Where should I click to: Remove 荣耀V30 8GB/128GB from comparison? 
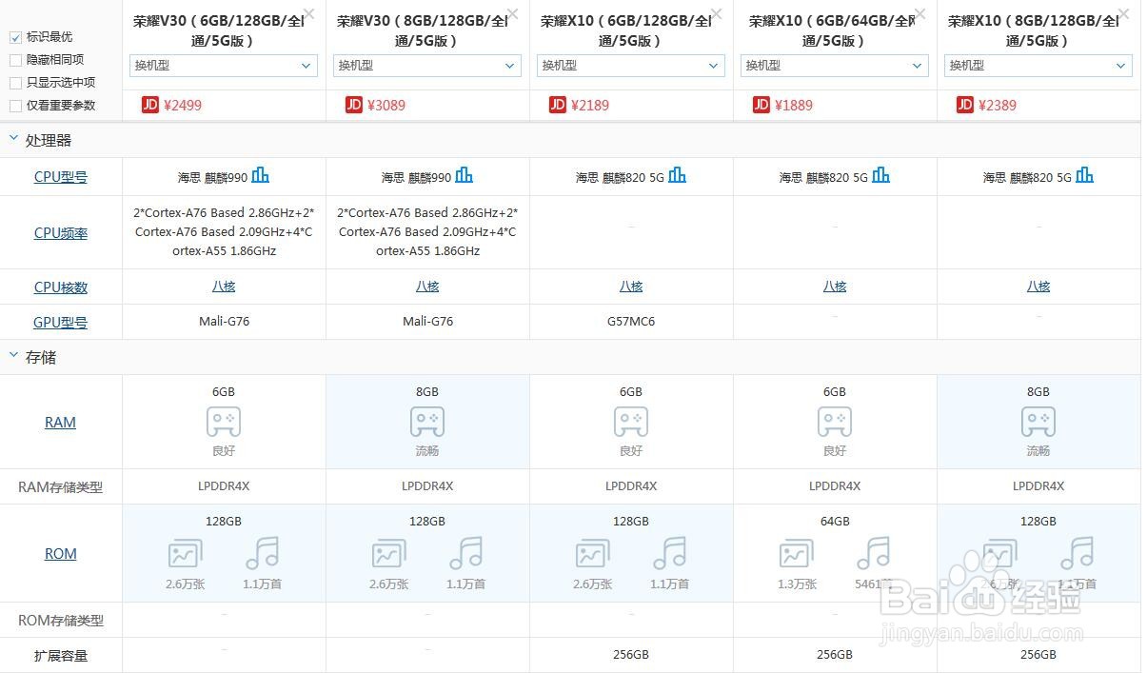[x=512, y=13]
